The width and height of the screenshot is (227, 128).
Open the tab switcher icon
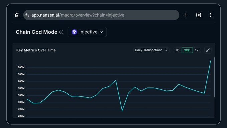[x=199, y=15]
